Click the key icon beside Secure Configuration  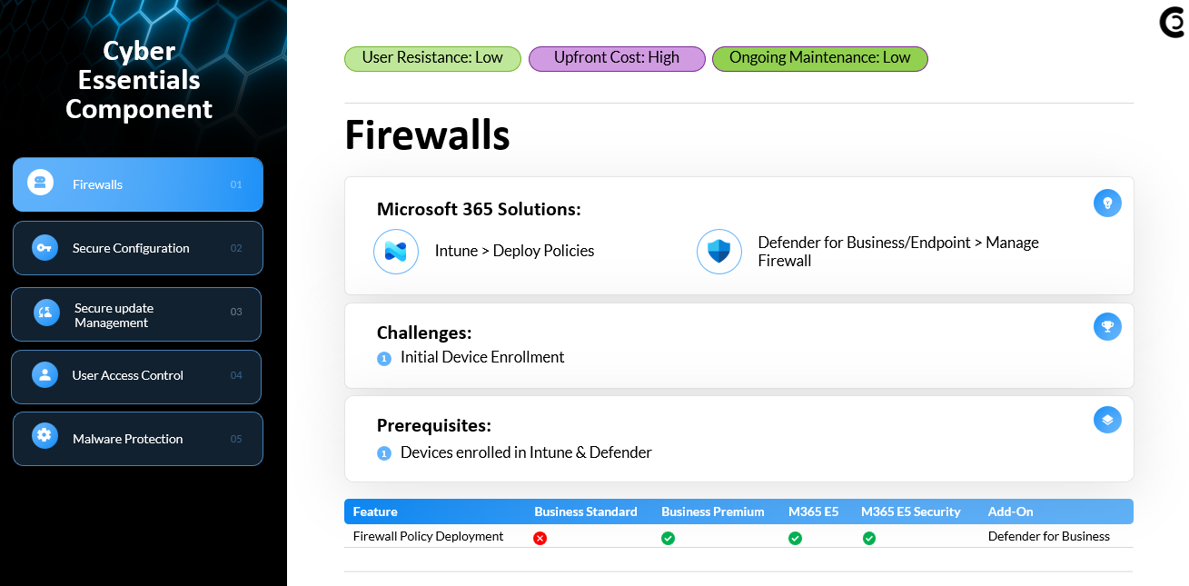coord(44,247)
